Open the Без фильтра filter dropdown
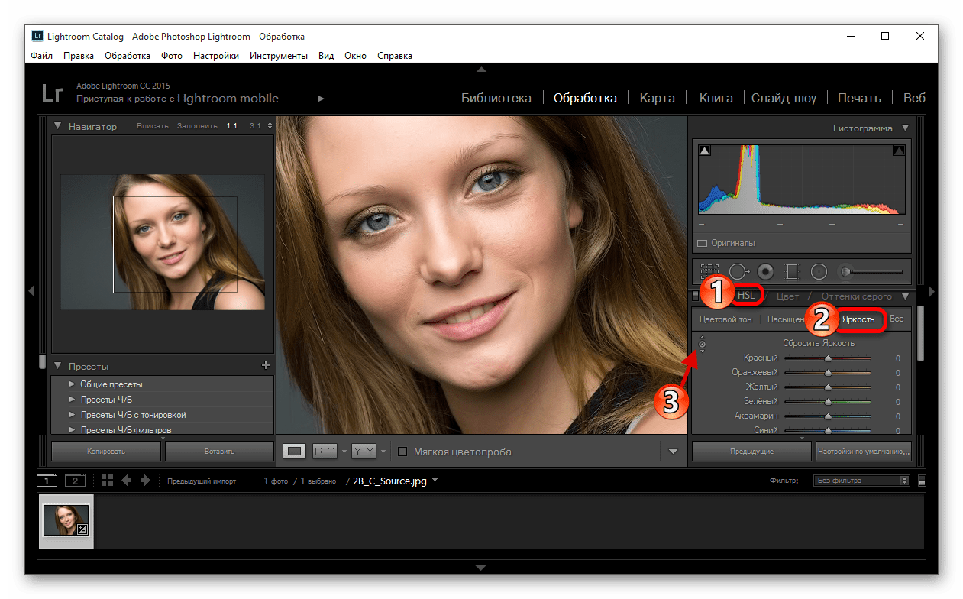Image resolution: width=963 pixels, height=599 pixels. click(862, 481)
